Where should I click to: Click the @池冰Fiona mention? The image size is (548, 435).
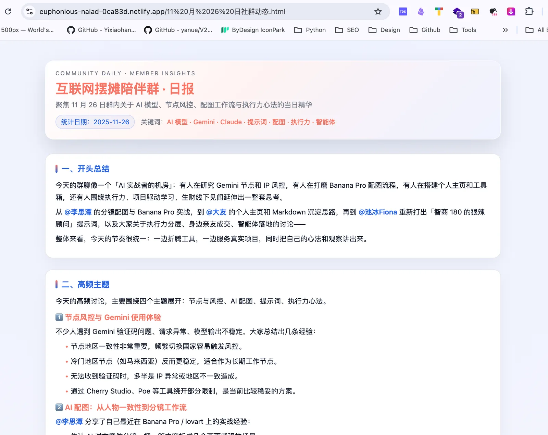click(x=378, y=212)
